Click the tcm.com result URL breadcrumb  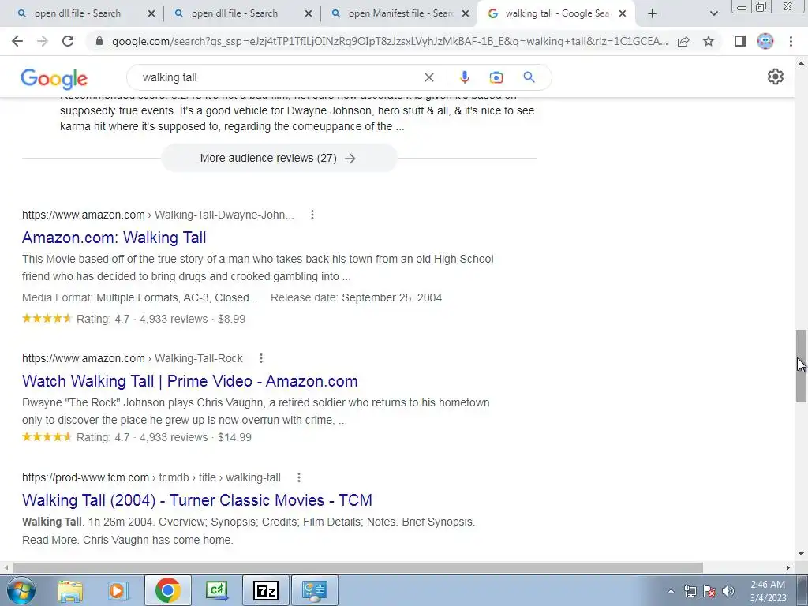[151, 477]
